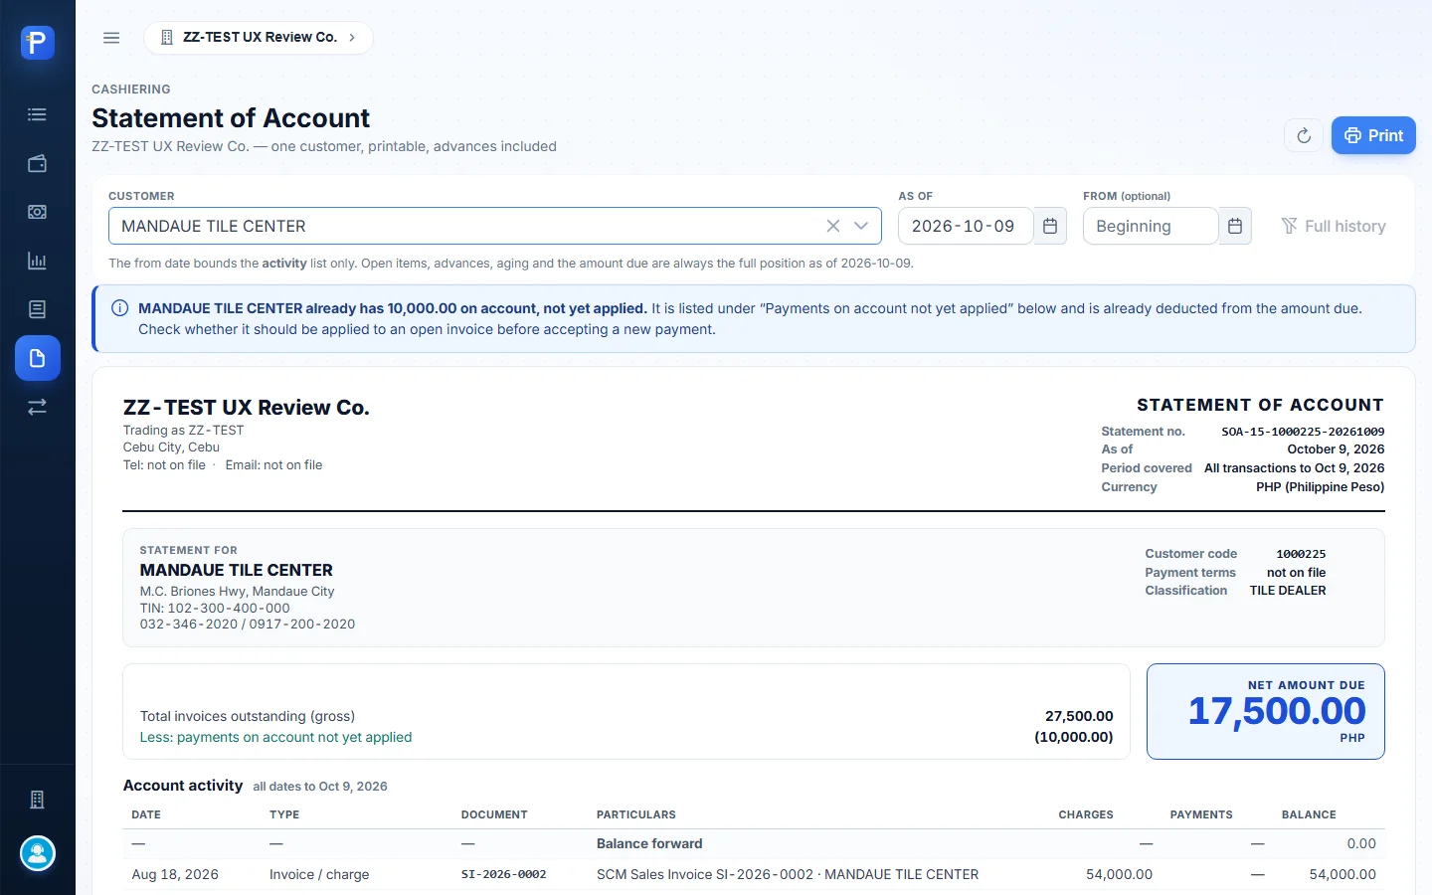Click the MANDAUE TILE CENTER customer field
This screenshot has width=1432, height=895.
495,226
